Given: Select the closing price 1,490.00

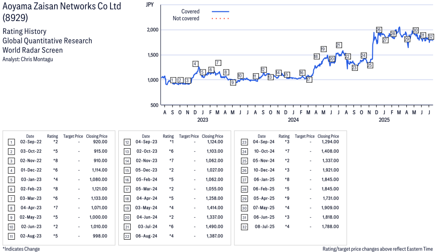Looking at the screenshot, I should click(x=215, y=227).
